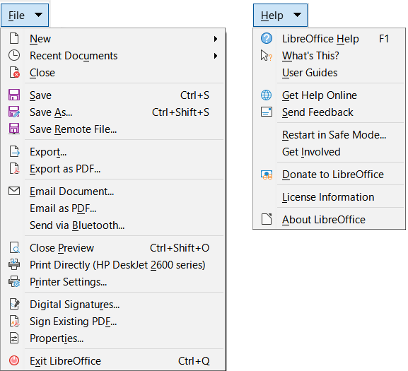Click the Print Directly printer icon
The width and height of the screenshot is (408, 371).
coord(14,264)
